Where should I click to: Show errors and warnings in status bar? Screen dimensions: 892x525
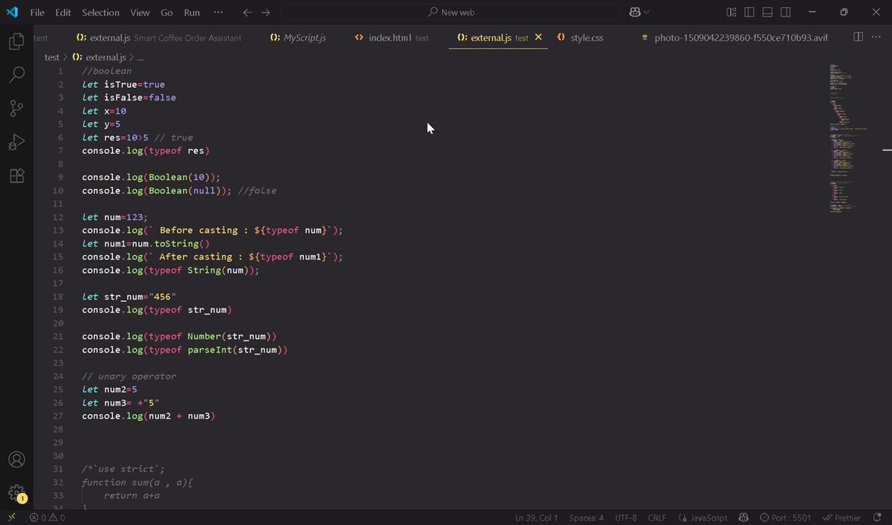point(48,518)
